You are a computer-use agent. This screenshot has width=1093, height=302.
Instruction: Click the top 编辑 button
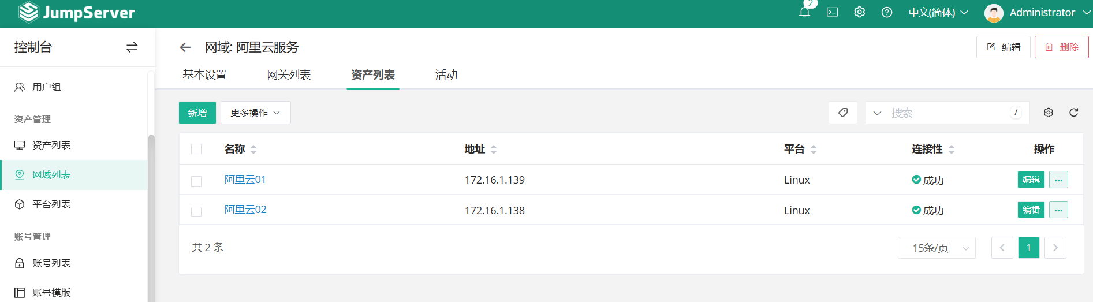pos(1004,47)
